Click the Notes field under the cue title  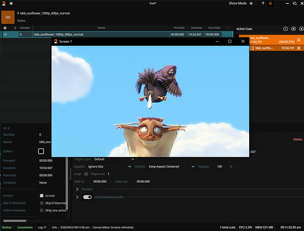tap(59, 20)
